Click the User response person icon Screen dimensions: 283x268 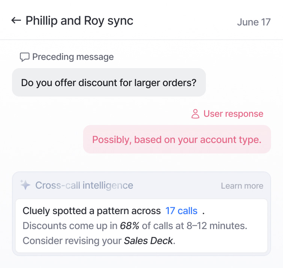coord(195,114)
